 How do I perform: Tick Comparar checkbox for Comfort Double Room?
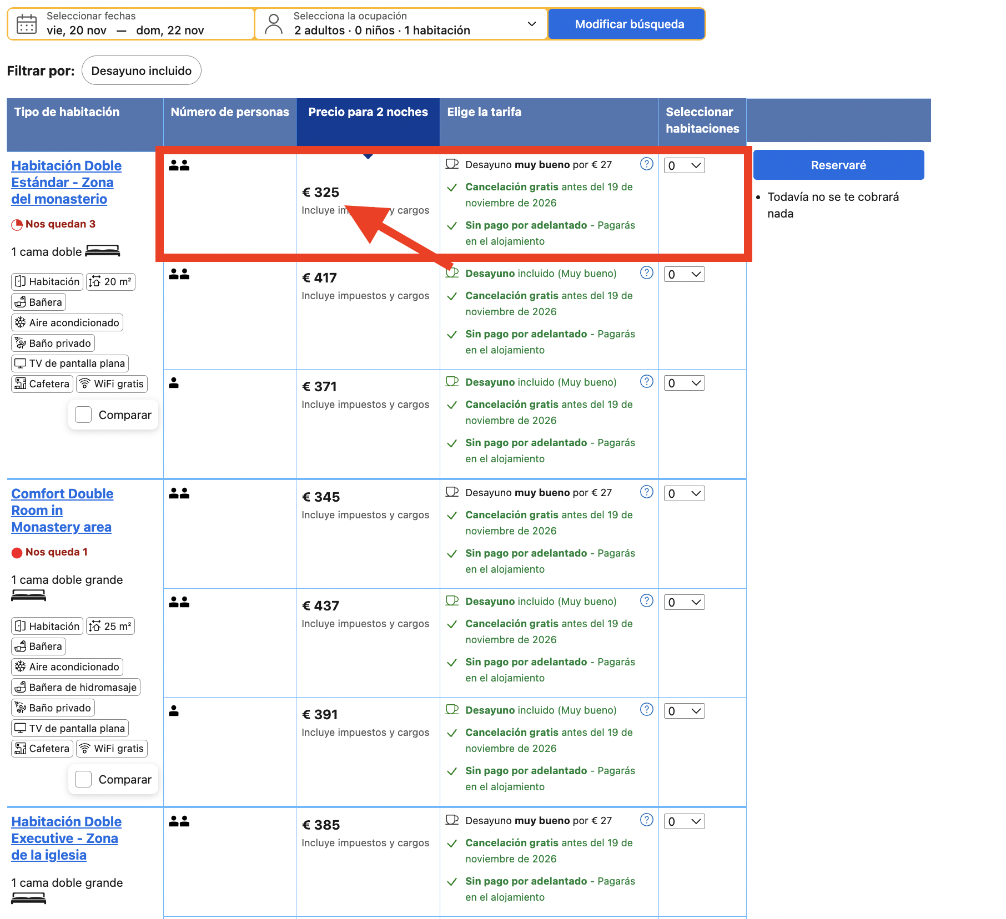[83, 779]
